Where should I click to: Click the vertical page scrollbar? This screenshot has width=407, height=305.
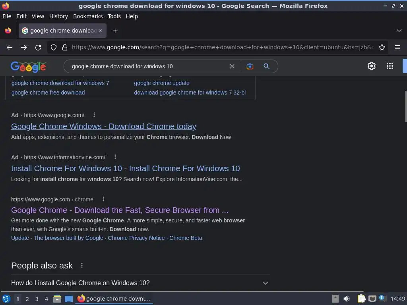click(406, 106)
